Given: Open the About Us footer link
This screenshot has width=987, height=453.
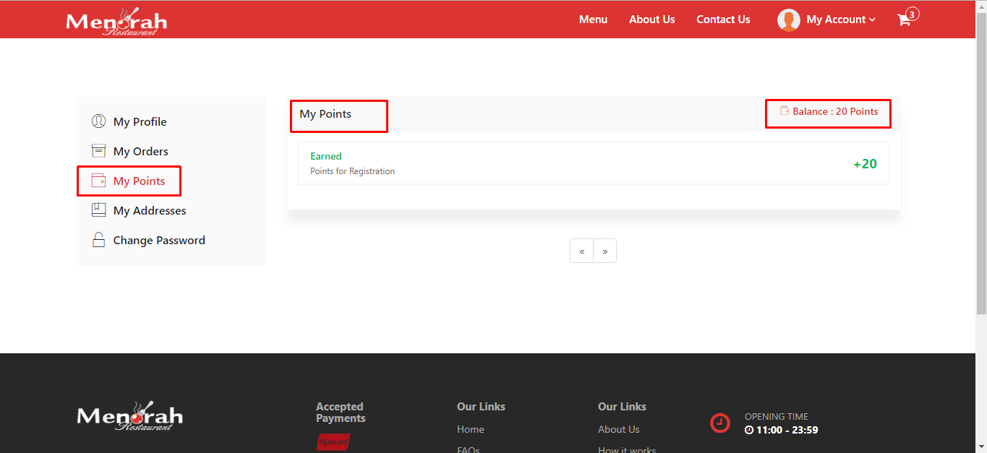Looking at the screenshot, I should (x=618, y=429).
